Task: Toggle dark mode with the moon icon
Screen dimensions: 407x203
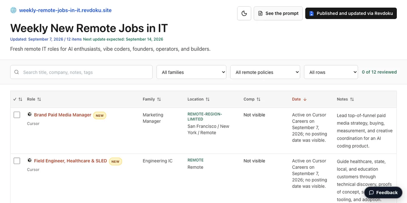Action: [x=244, y=14]
